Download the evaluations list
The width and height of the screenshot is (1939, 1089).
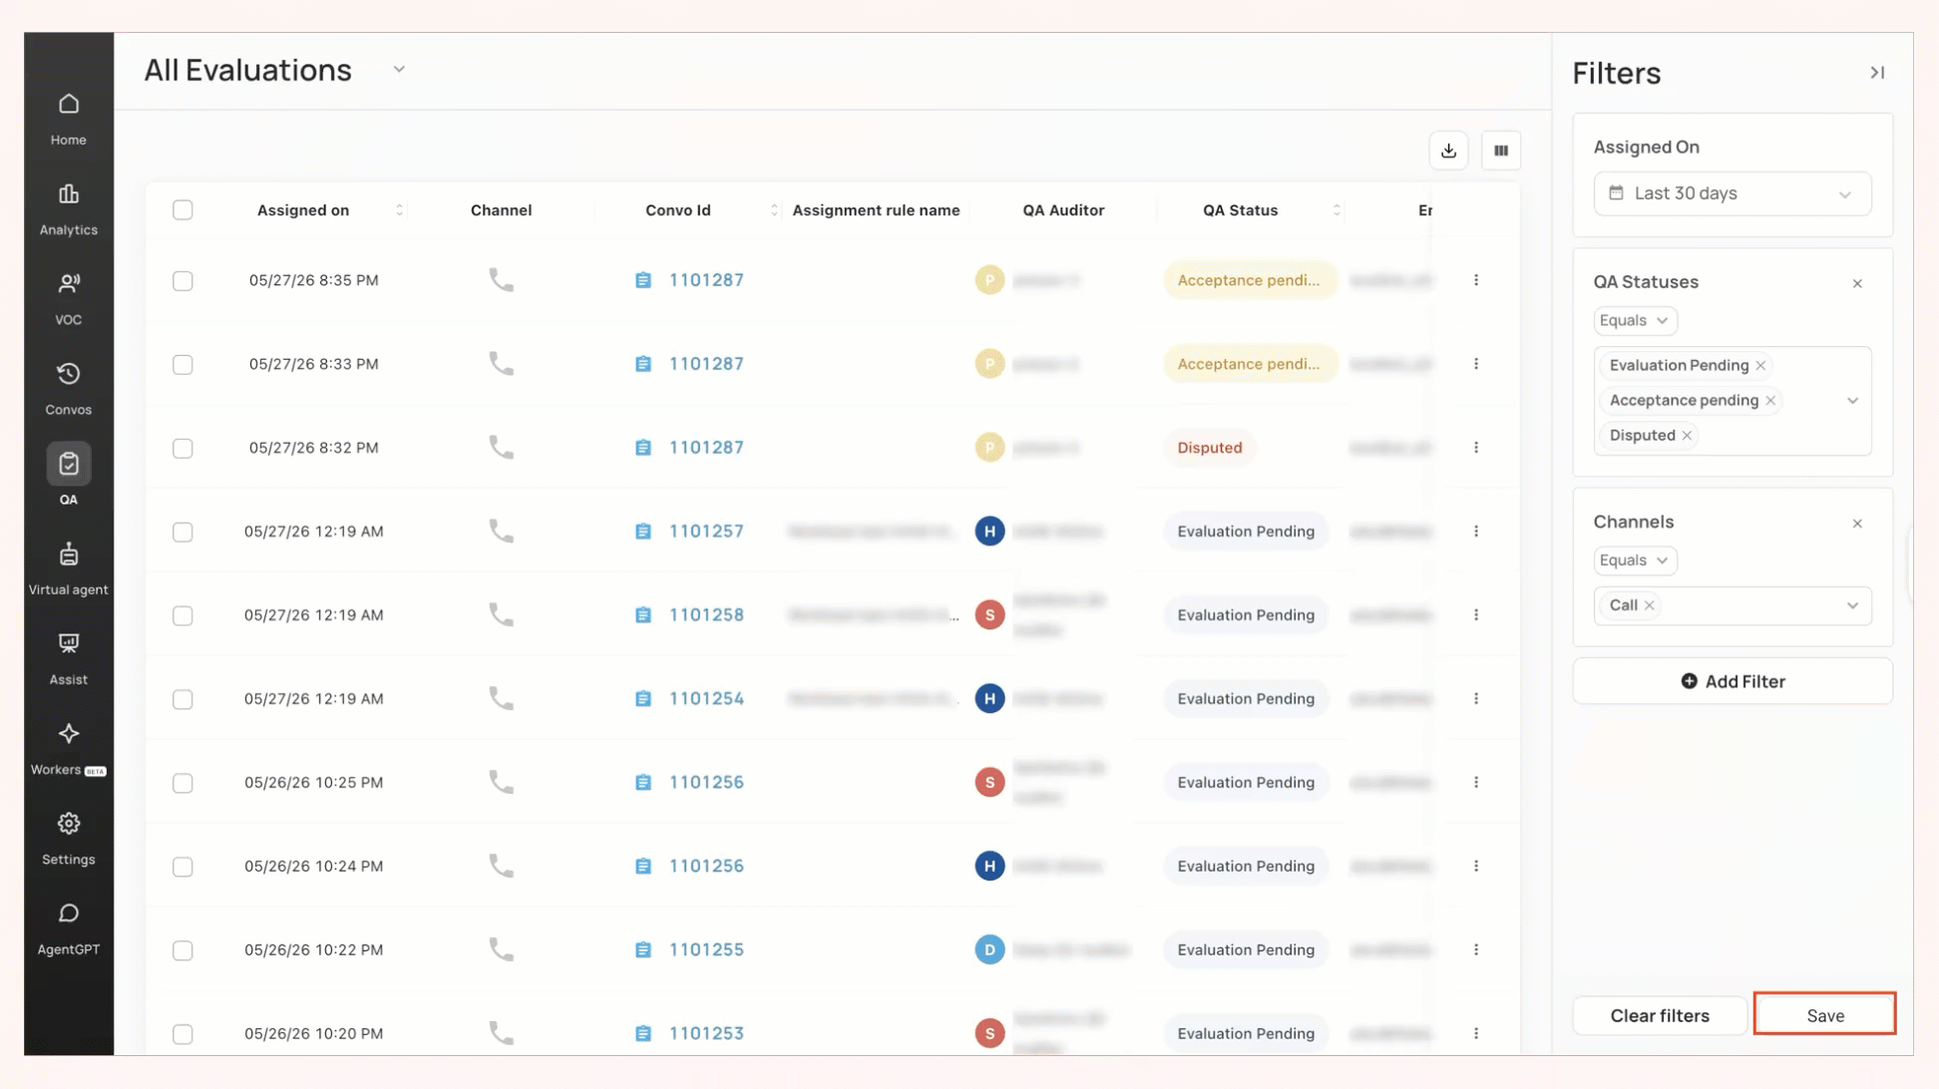point(1448,151)
